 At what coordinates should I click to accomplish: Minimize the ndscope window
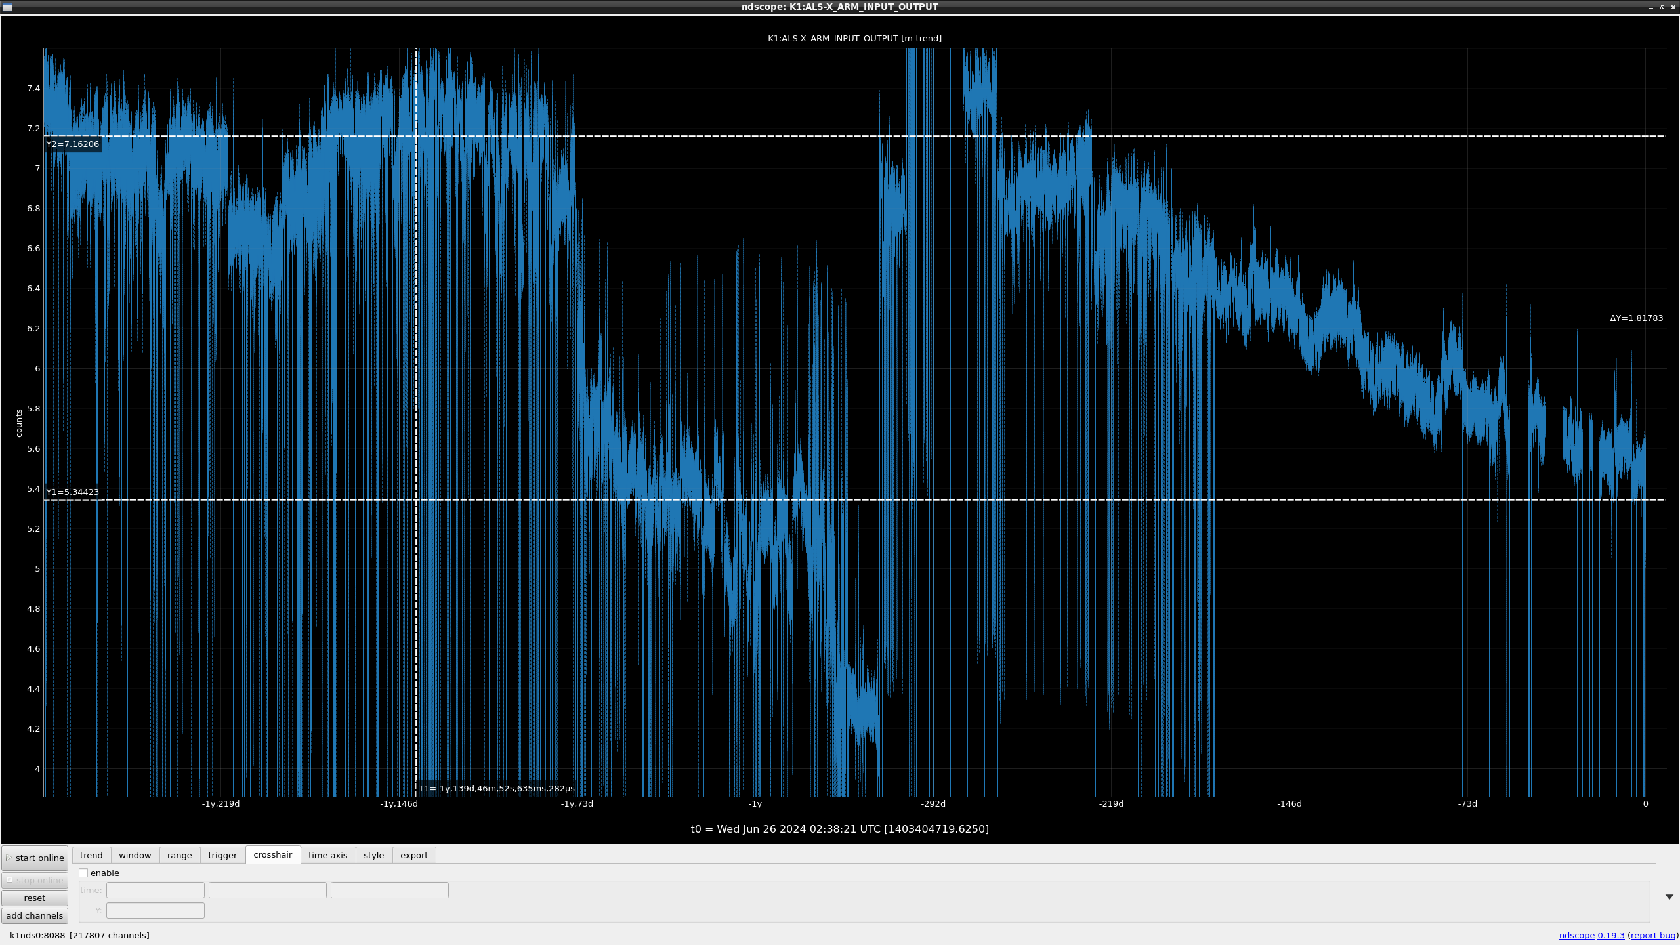click(1651, 7)
